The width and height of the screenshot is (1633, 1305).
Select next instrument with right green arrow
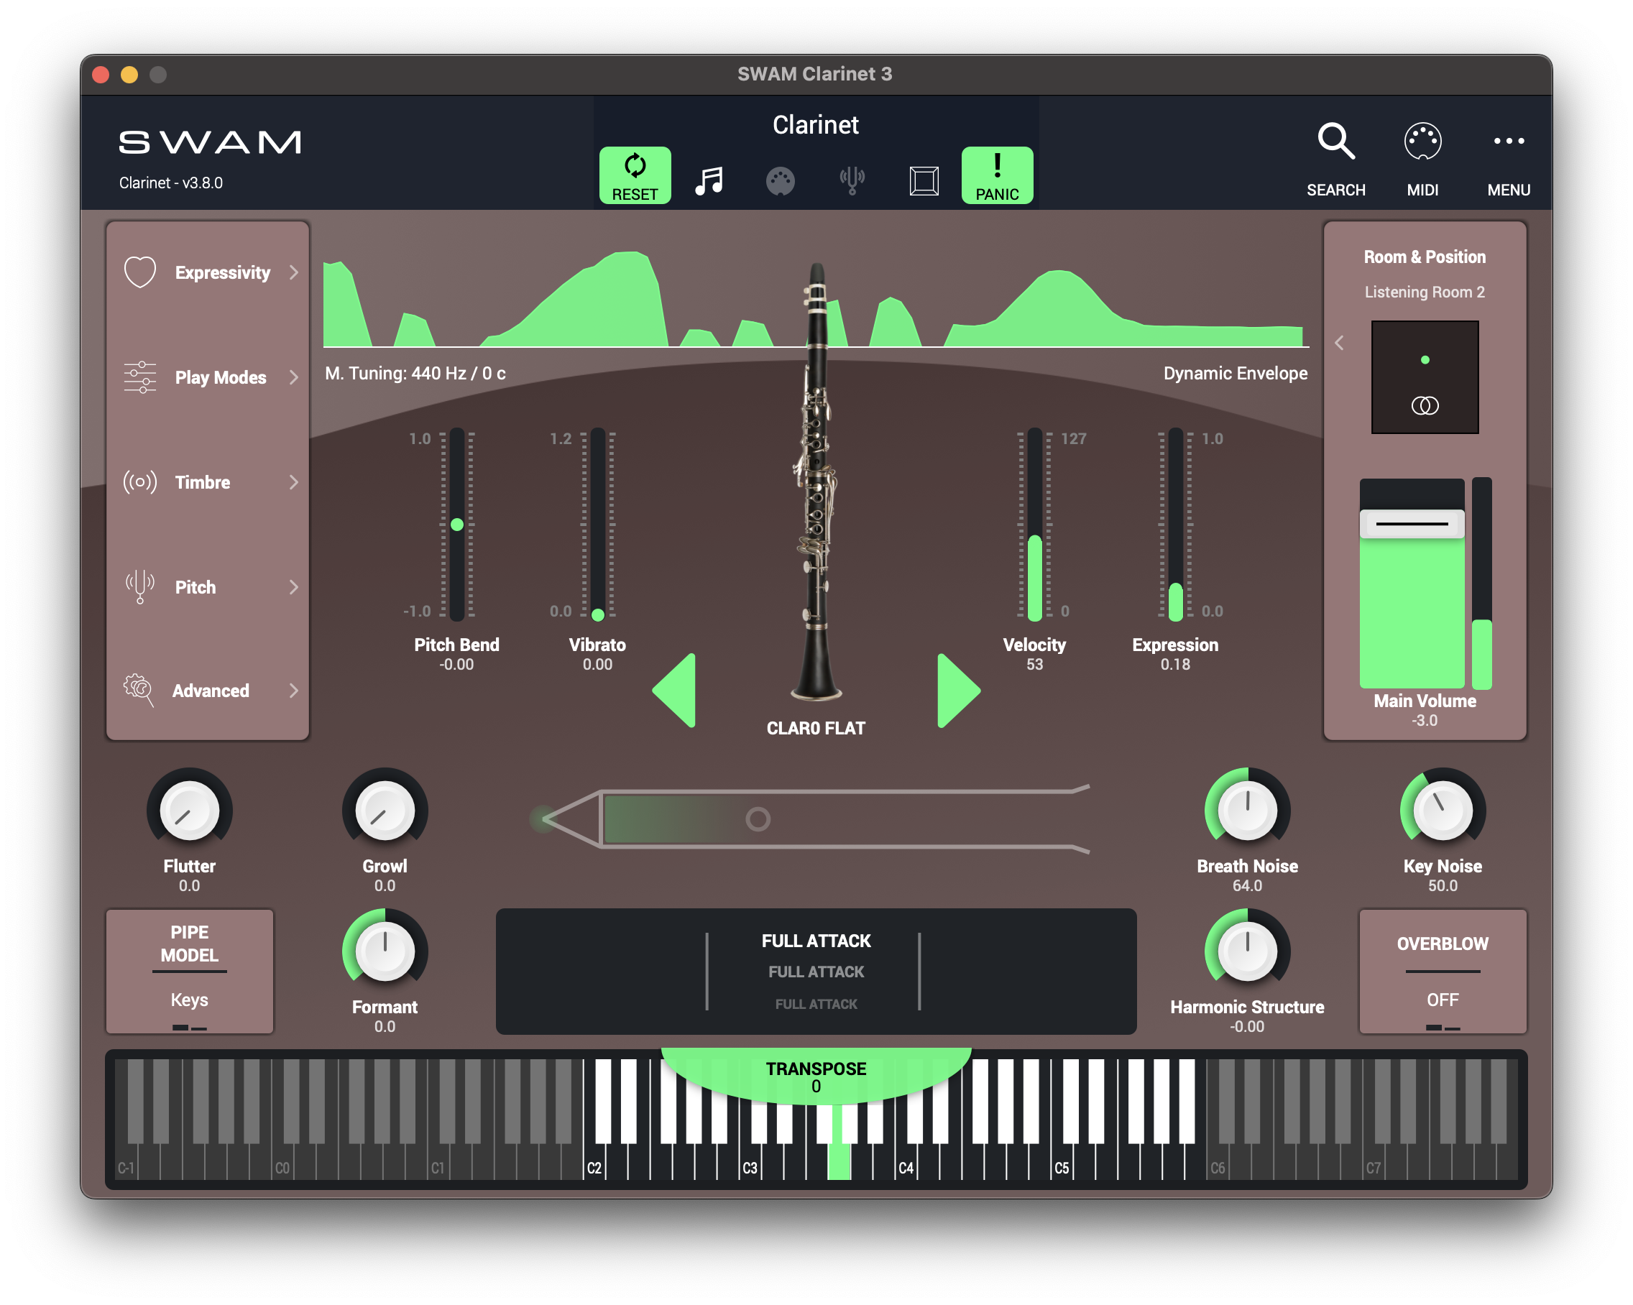click(x=957, y=690)
